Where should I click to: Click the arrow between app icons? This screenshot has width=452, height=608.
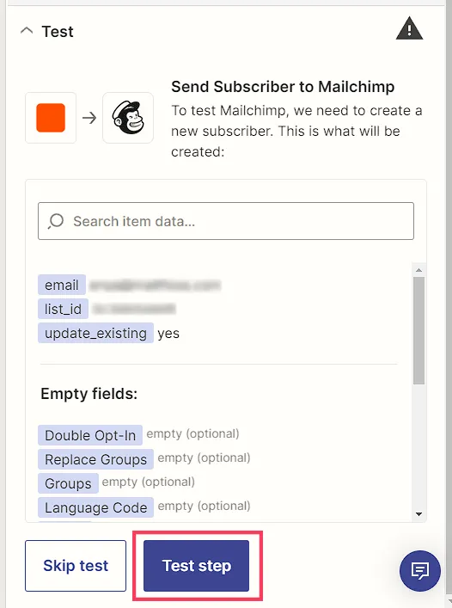(x=89, y=118)
